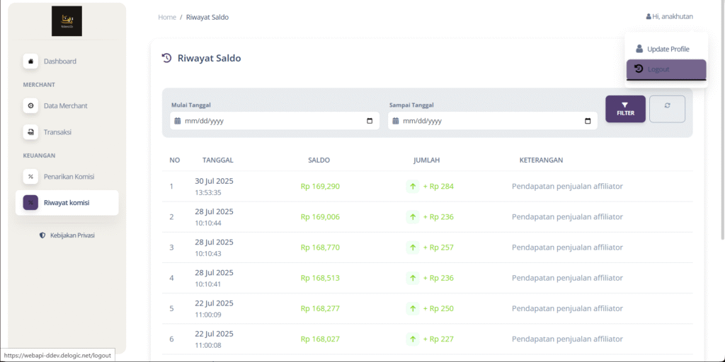This screenshot has height=362, width=725.
Task: Click amount + Rp 257
Action: [x=438, y=247]
